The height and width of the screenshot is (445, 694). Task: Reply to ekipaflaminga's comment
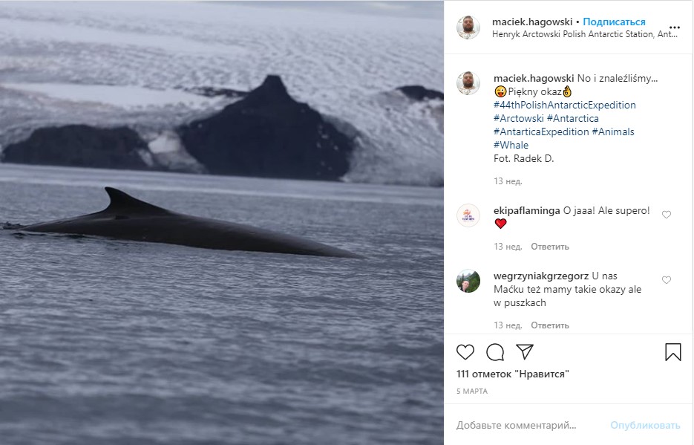tap(550, 247)
